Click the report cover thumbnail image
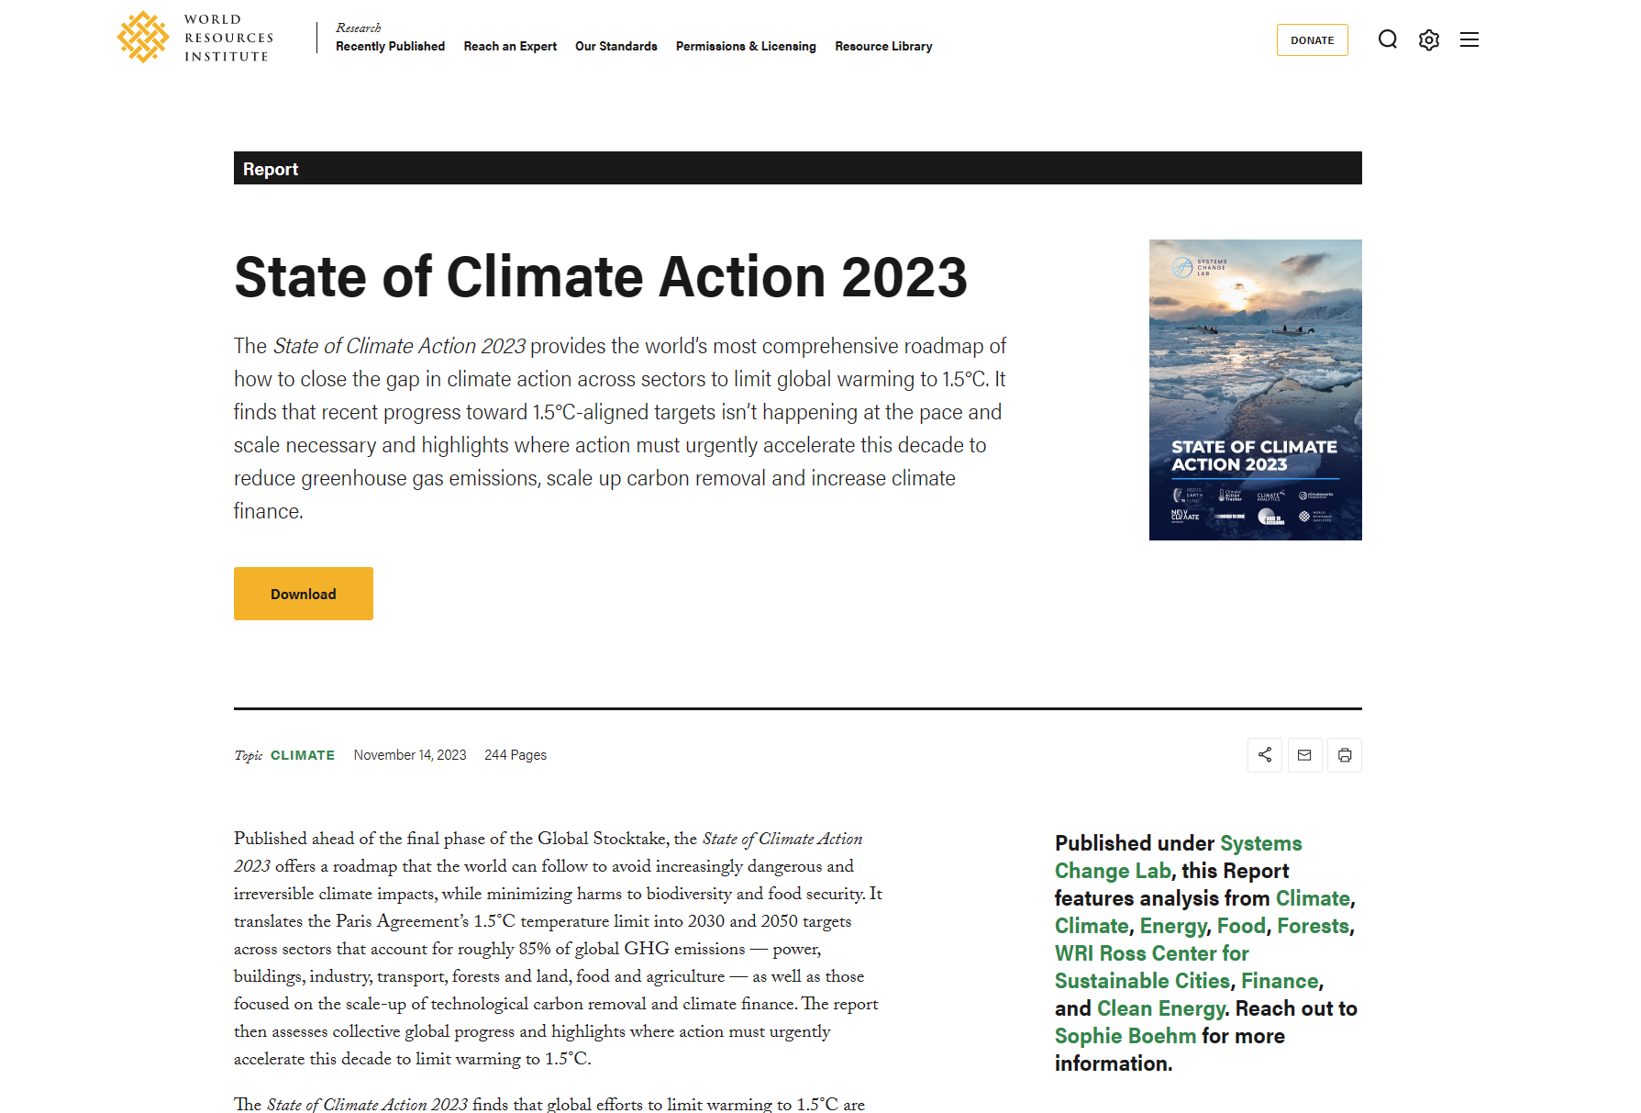 point(1256,390)
